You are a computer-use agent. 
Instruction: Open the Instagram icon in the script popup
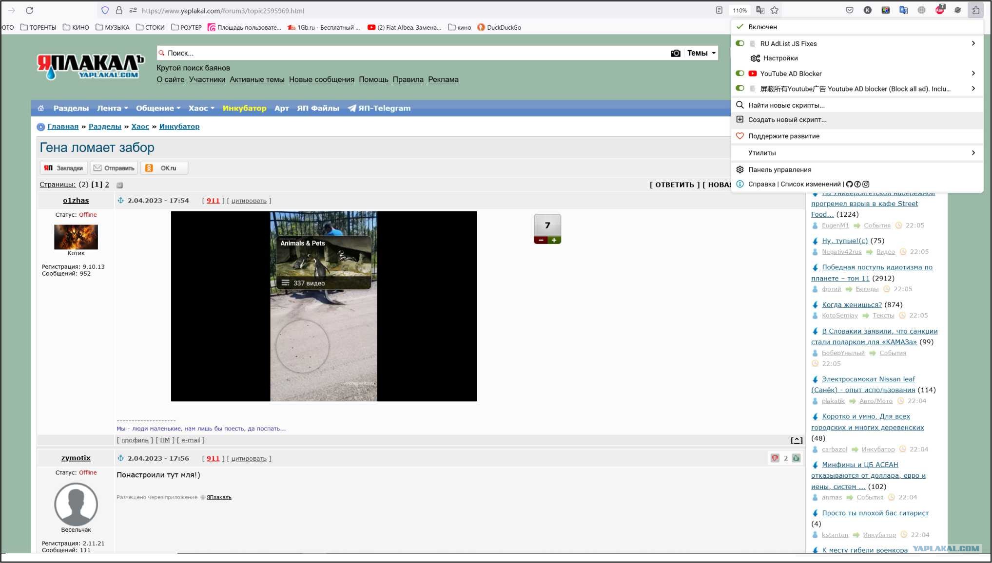[x=866, y=184]
